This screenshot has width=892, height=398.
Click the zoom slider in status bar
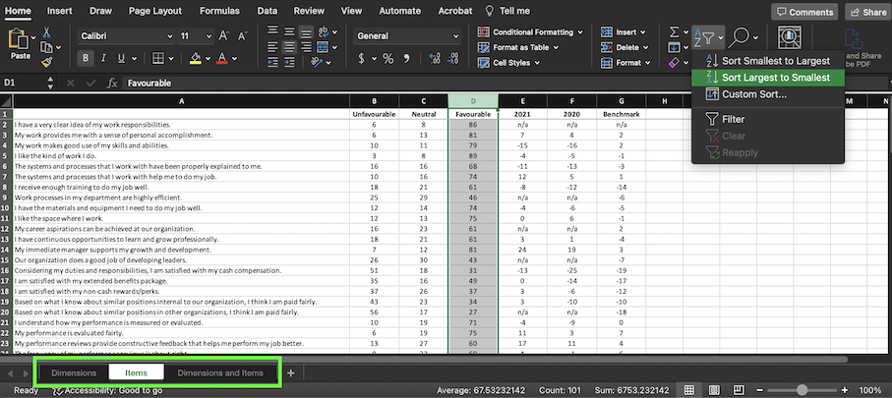point(802,390)
